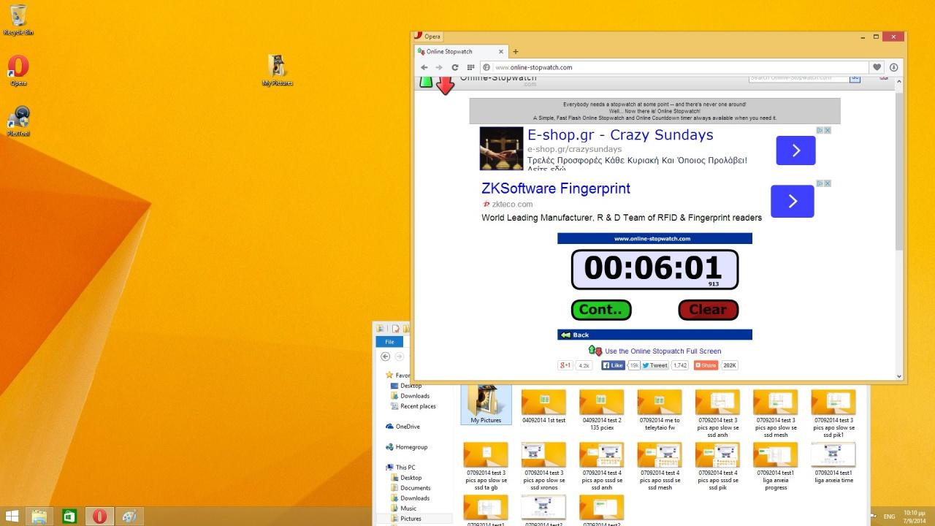The height and width of the screenshot is (526, 935).
Task: Select This PC in Explorer sidebar
Action: pos(405,468)
